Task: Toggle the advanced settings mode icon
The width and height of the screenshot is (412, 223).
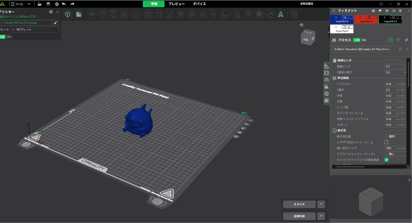Action: (390, 40)
